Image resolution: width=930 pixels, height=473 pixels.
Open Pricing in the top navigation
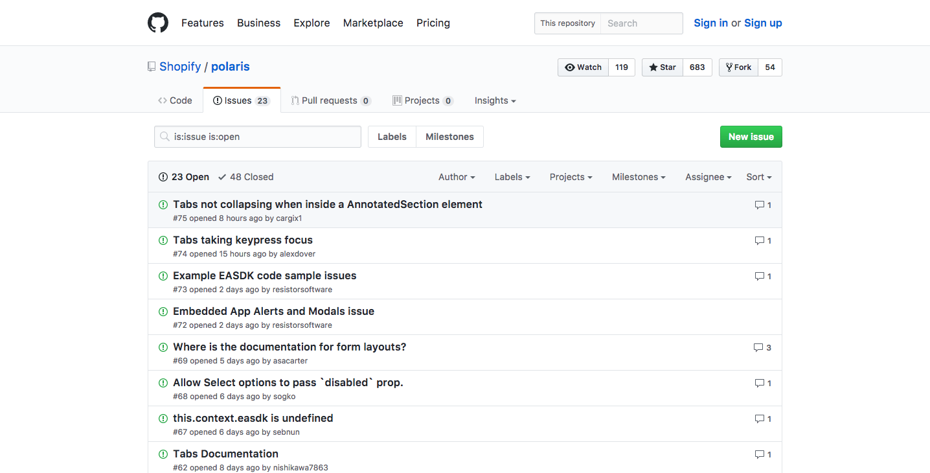click(x=433, y=23)
